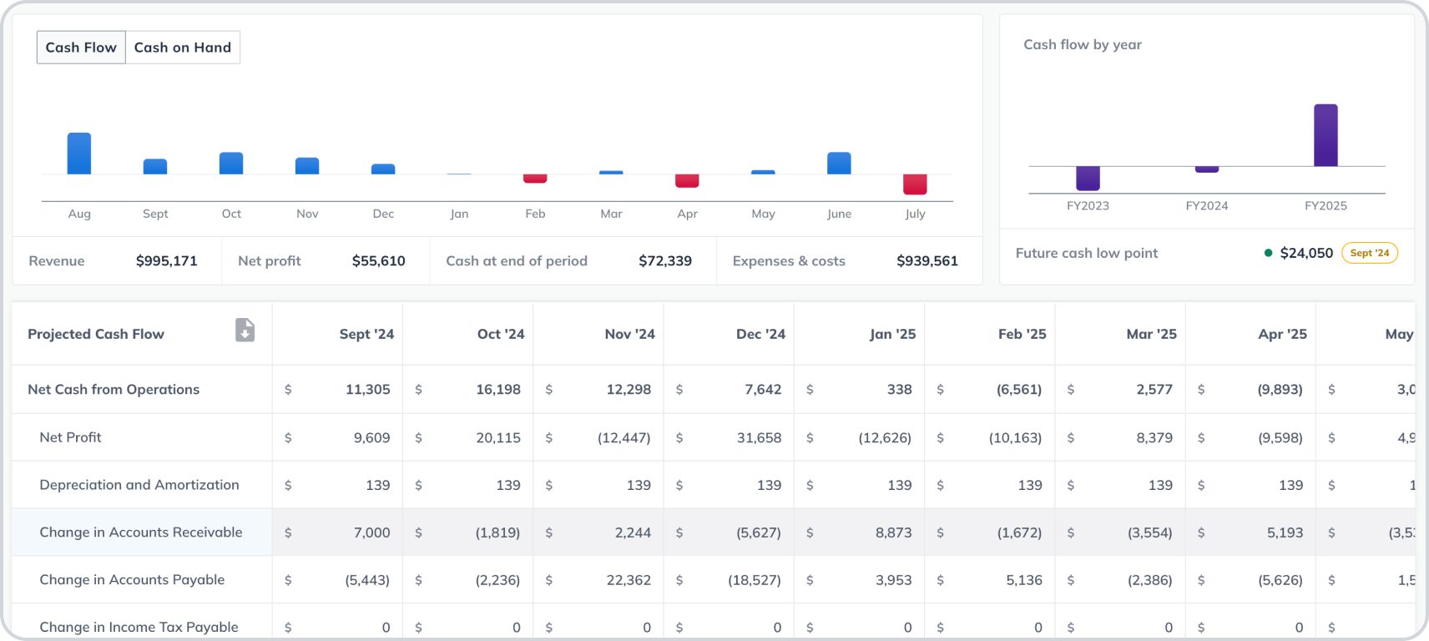1429x641 pixels.
Task: Click the Dec '24 column header
Action: 760,334
